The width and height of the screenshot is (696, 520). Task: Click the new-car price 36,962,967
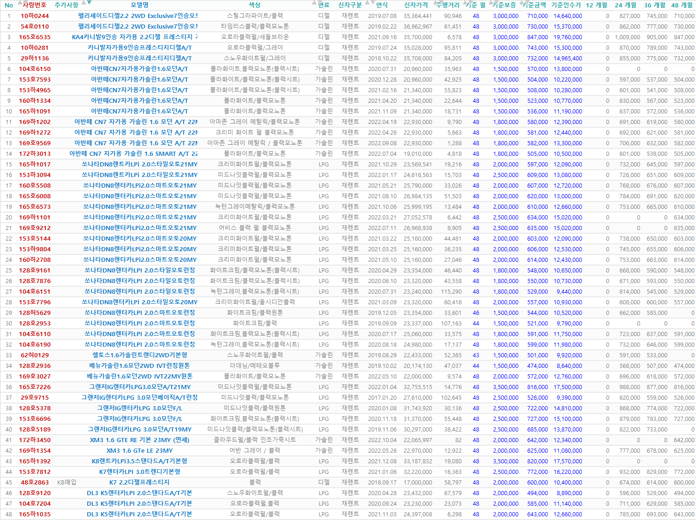point(418,27)
